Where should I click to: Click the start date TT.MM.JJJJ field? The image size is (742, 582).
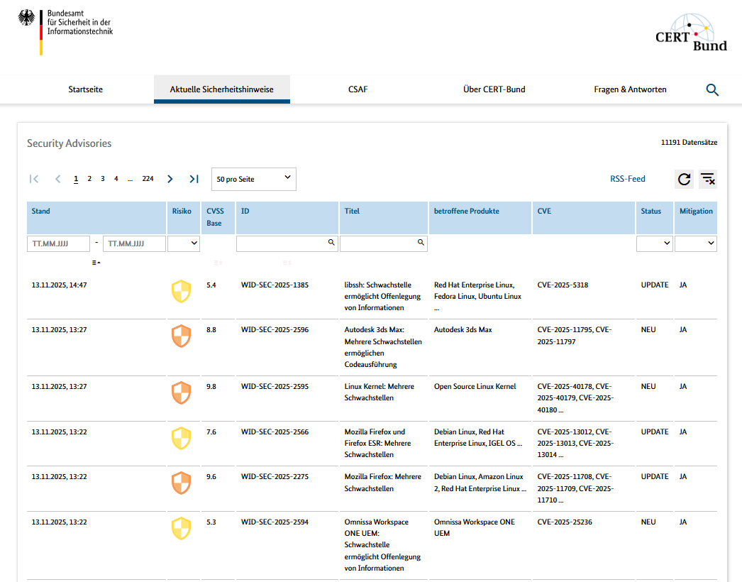(x=58, y=243)
